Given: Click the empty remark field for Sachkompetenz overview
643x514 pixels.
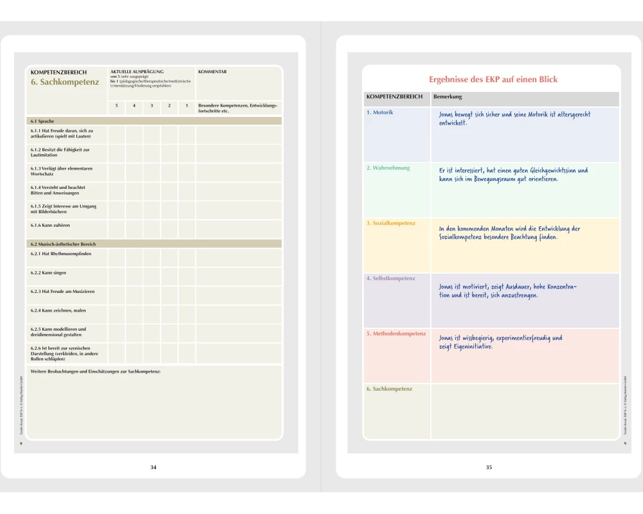Looking at the screenshot, I should (x=525, y=411).
